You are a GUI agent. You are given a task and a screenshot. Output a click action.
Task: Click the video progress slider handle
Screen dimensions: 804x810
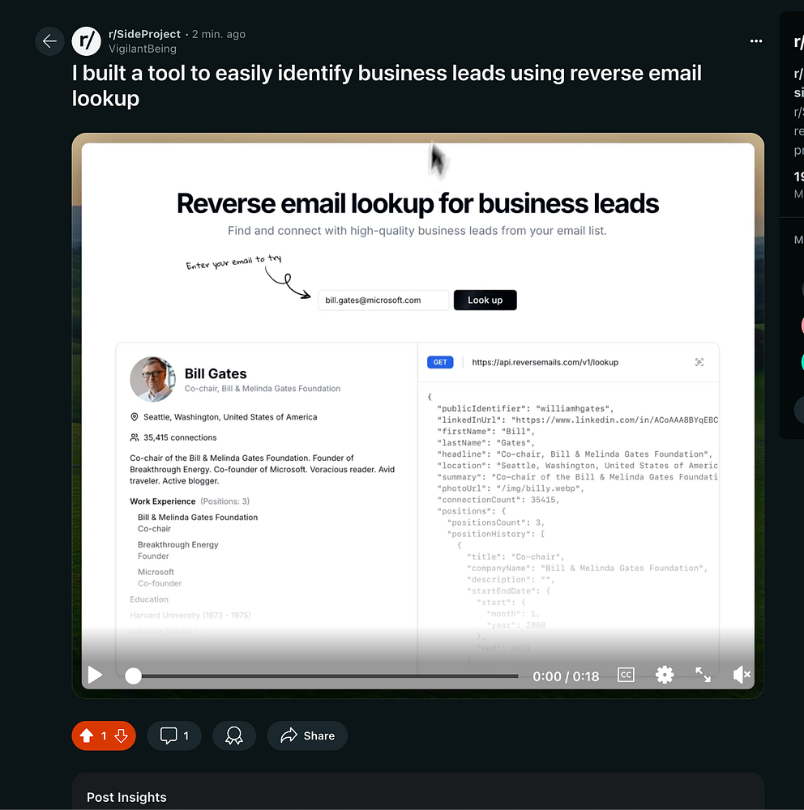pyautogui.click(x=134, y=676)
